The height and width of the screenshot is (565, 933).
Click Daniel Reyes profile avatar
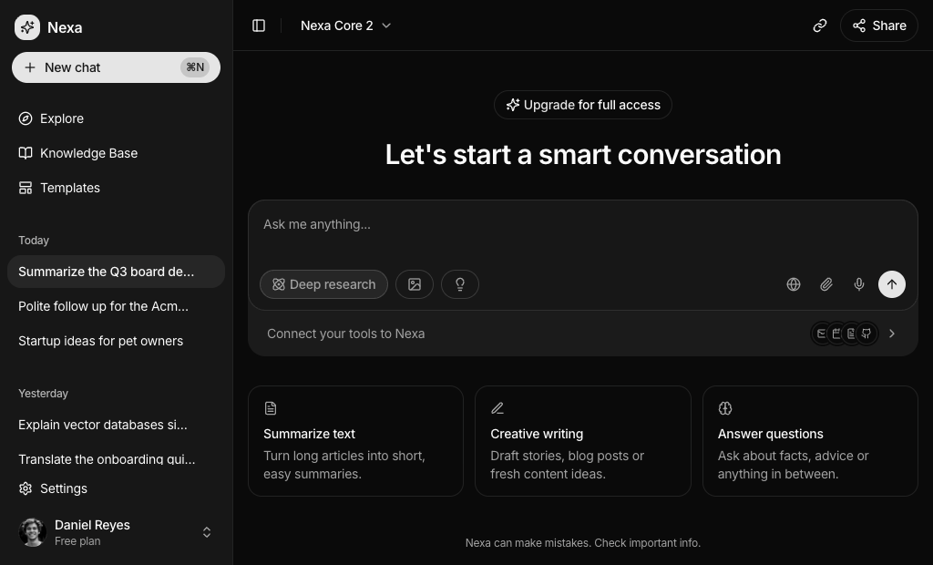(33, 532)
